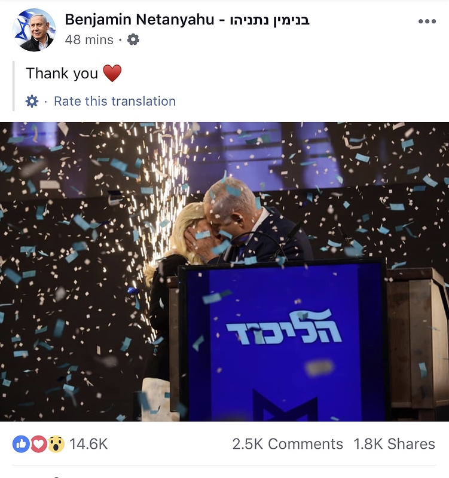The height and width of the screenshot is (478, 449).
Task: Click the Love heart reaction icon
Action: 38,444
